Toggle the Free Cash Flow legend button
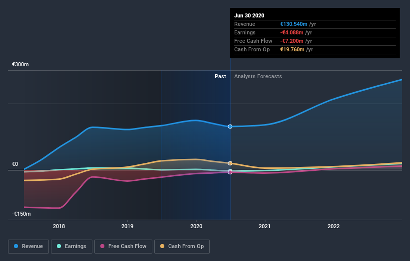 coord(123,247)
